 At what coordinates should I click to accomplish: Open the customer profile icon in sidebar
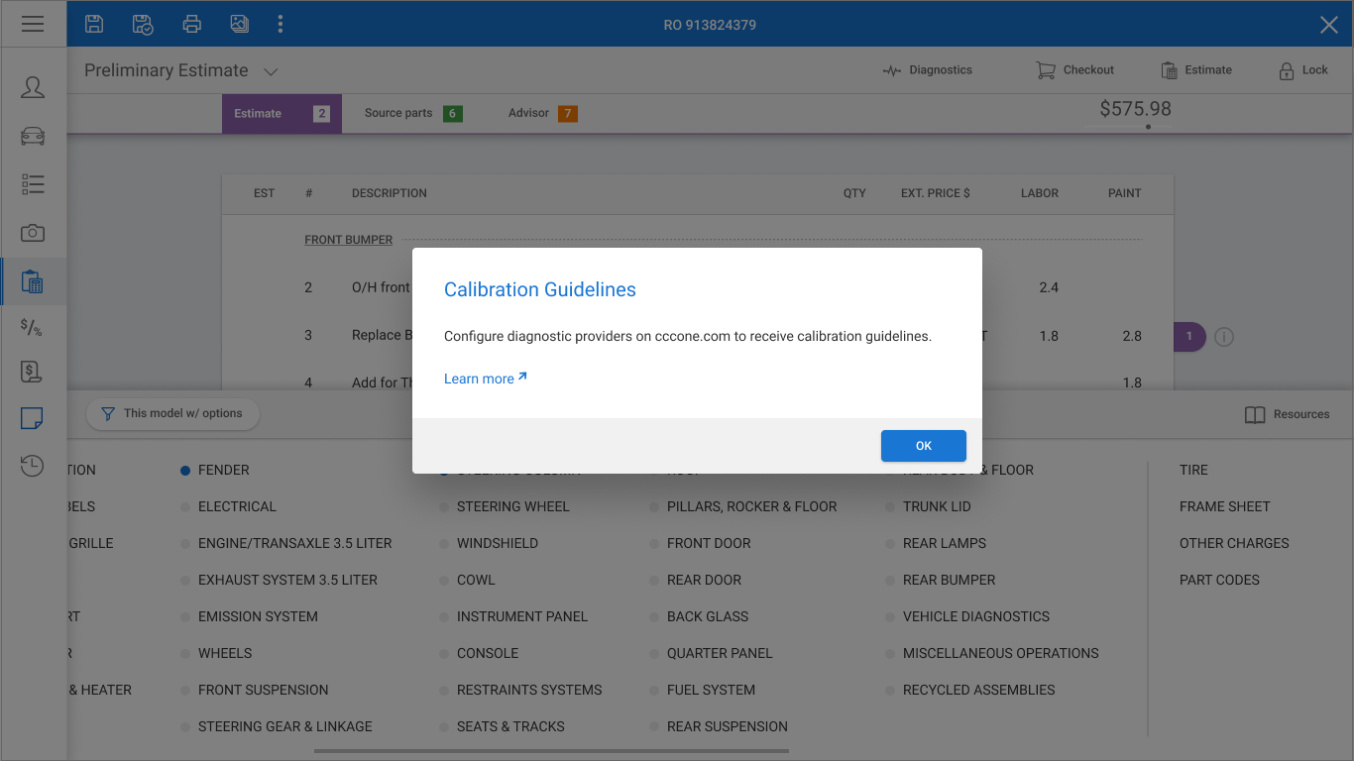33,87
